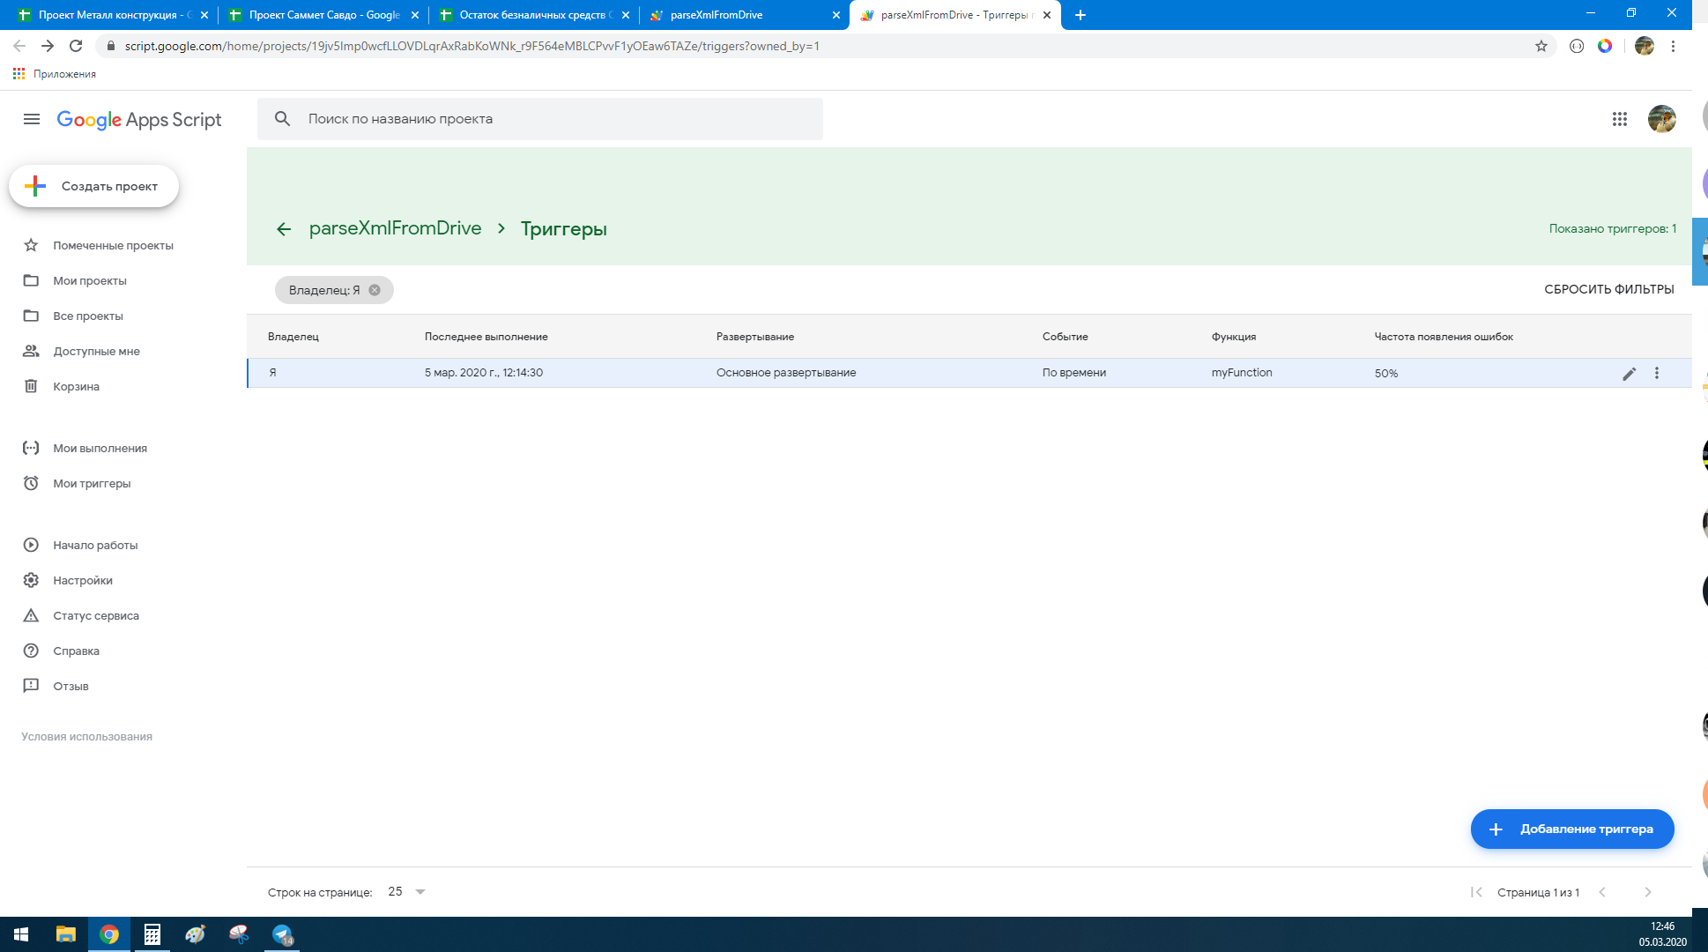The width and height of the screenshot is (1708, 952).
Task: Open the trigger's three-dot more menu
Action: pos(1657,374)
